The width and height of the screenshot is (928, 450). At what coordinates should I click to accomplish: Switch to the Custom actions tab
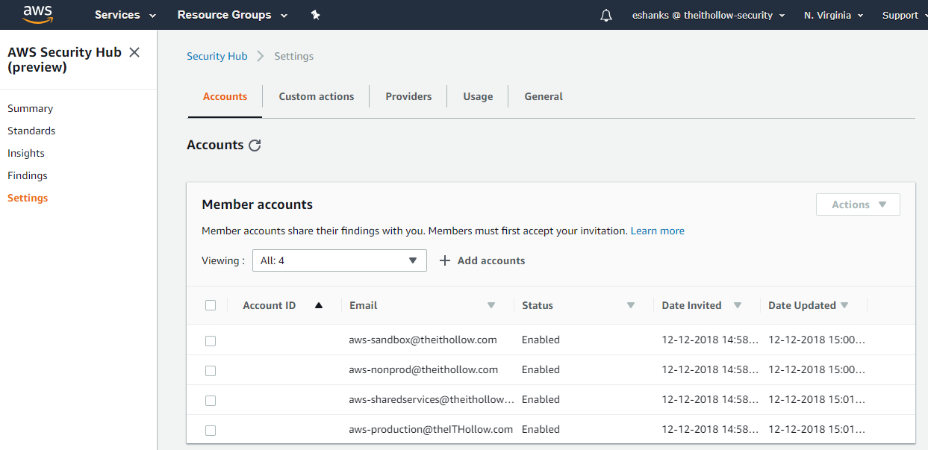point(317,96)
